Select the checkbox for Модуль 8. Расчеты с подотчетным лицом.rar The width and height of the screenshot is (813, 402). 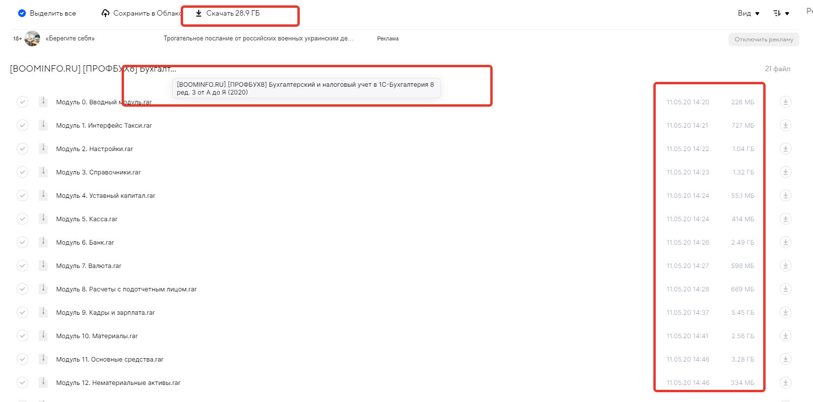tap(22, 289)
